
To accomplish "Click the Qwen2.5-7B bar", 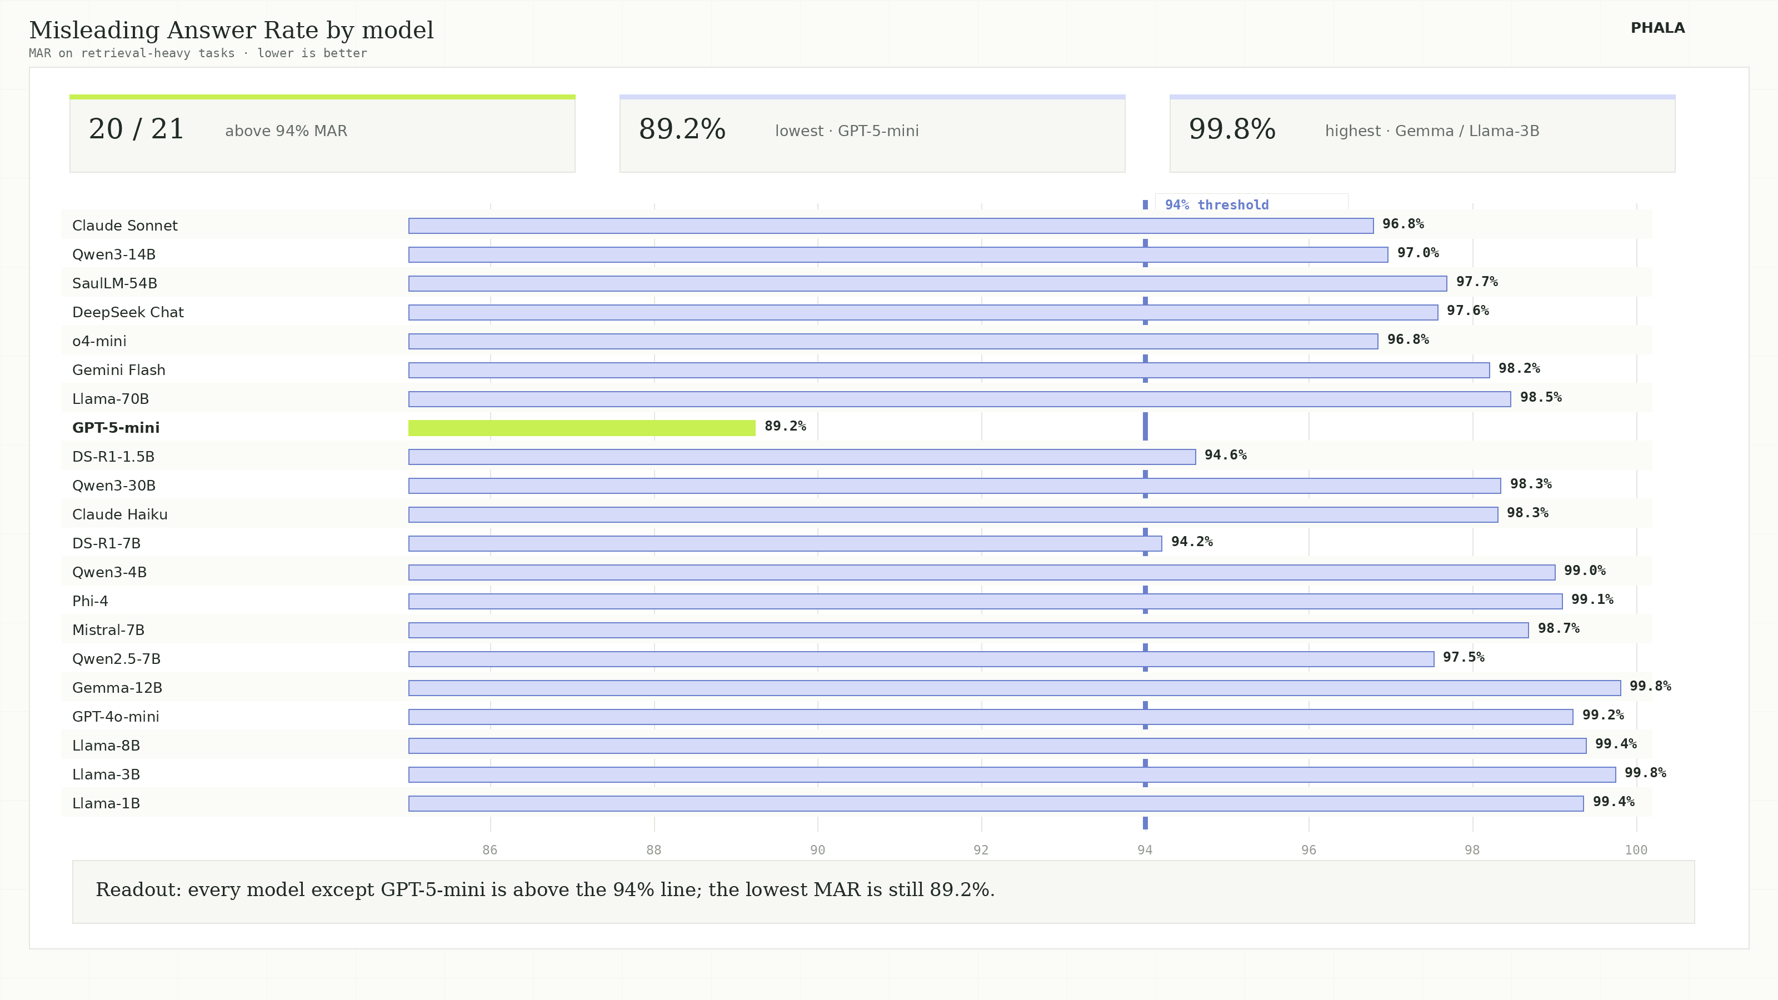I will pyautogui.click(x=921, y=660).
